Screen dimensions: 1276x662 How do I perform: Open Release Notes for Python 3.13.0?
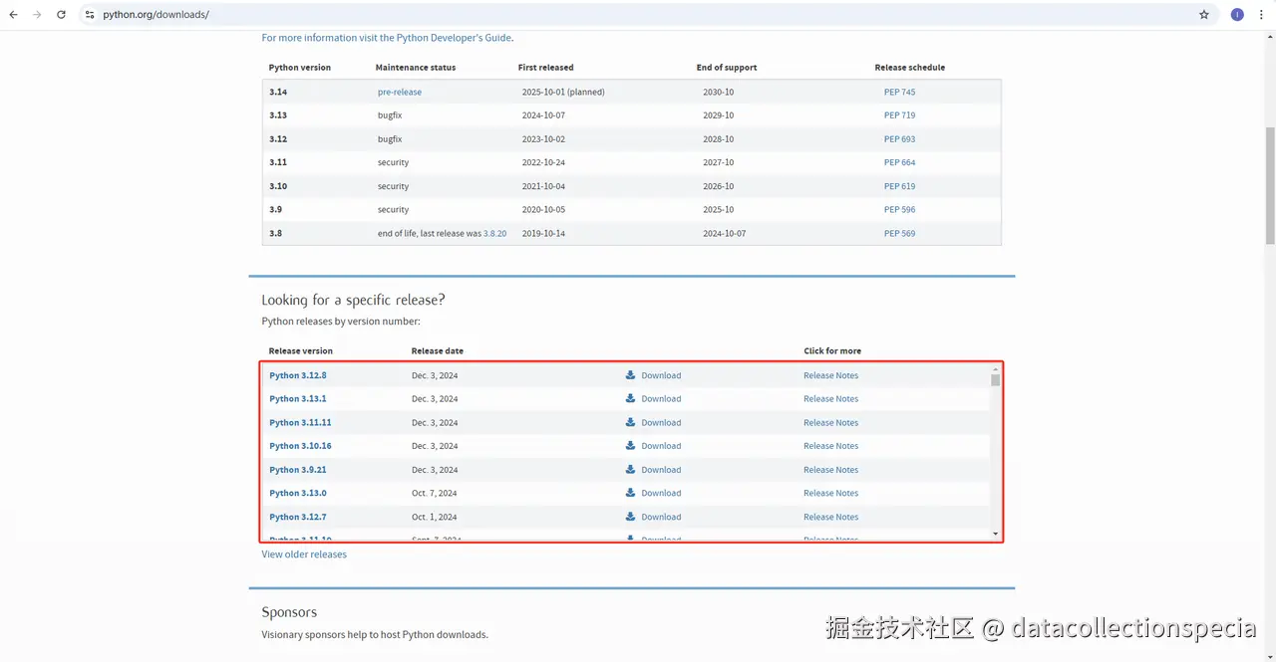click(x=830, y=493)
